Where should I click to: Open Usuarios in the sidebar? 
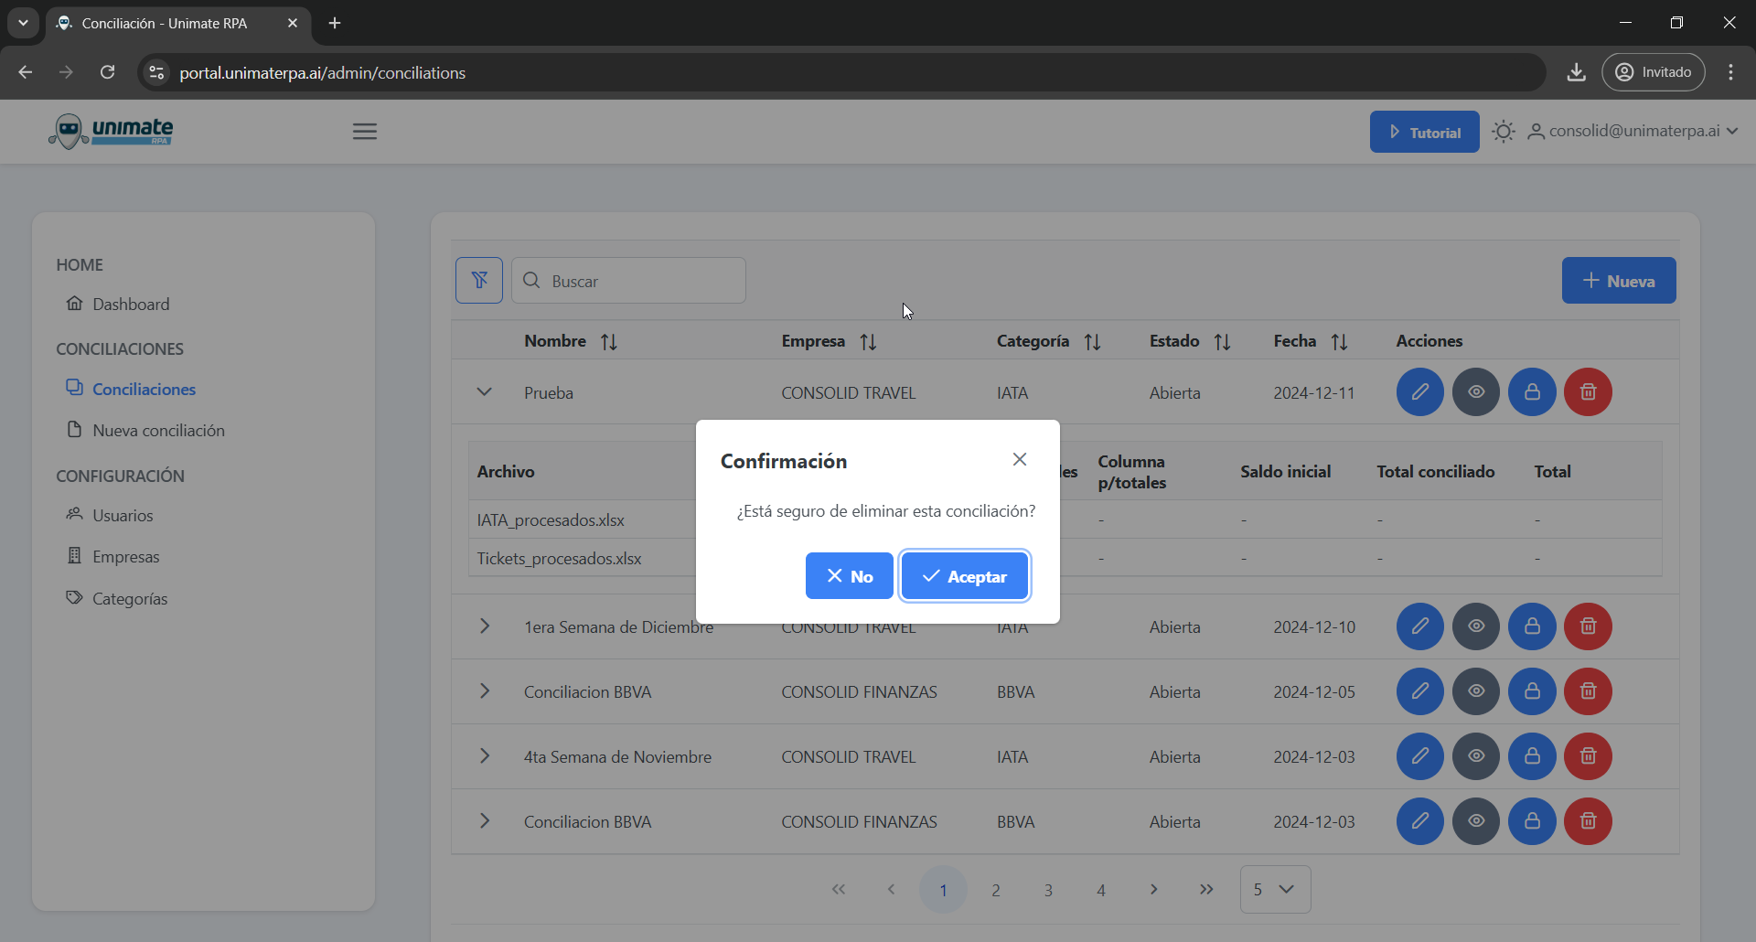[x=110, y=515]
